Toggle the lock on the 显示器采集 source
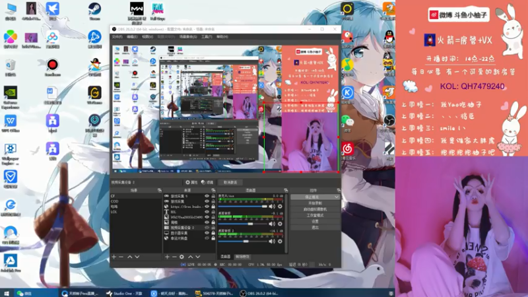This screenshot has width=528, height=297. (213, 233)
